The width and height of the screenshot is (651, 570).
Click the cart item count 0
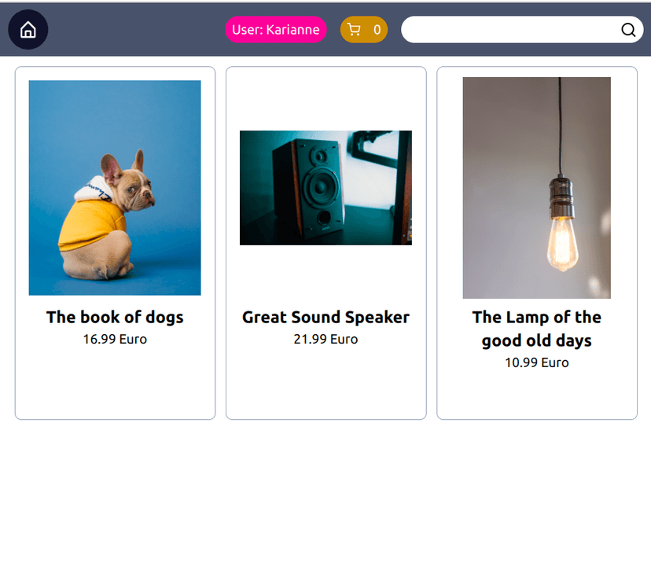377,30
